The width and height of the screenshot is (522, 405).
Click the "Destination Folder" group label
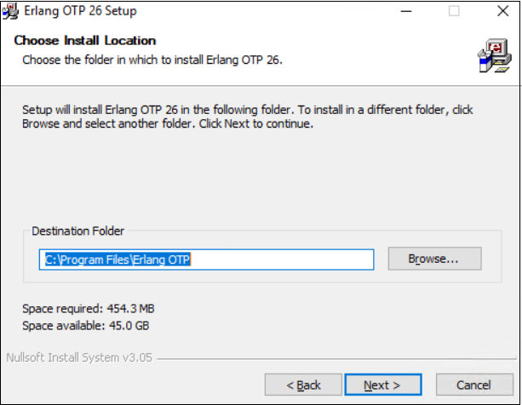[77, 231]
